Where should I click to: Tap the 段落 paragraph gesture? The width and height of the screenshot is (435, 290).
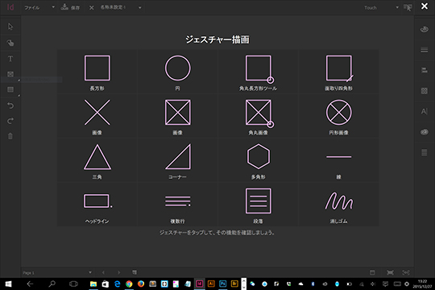click(x=259, y=205)
